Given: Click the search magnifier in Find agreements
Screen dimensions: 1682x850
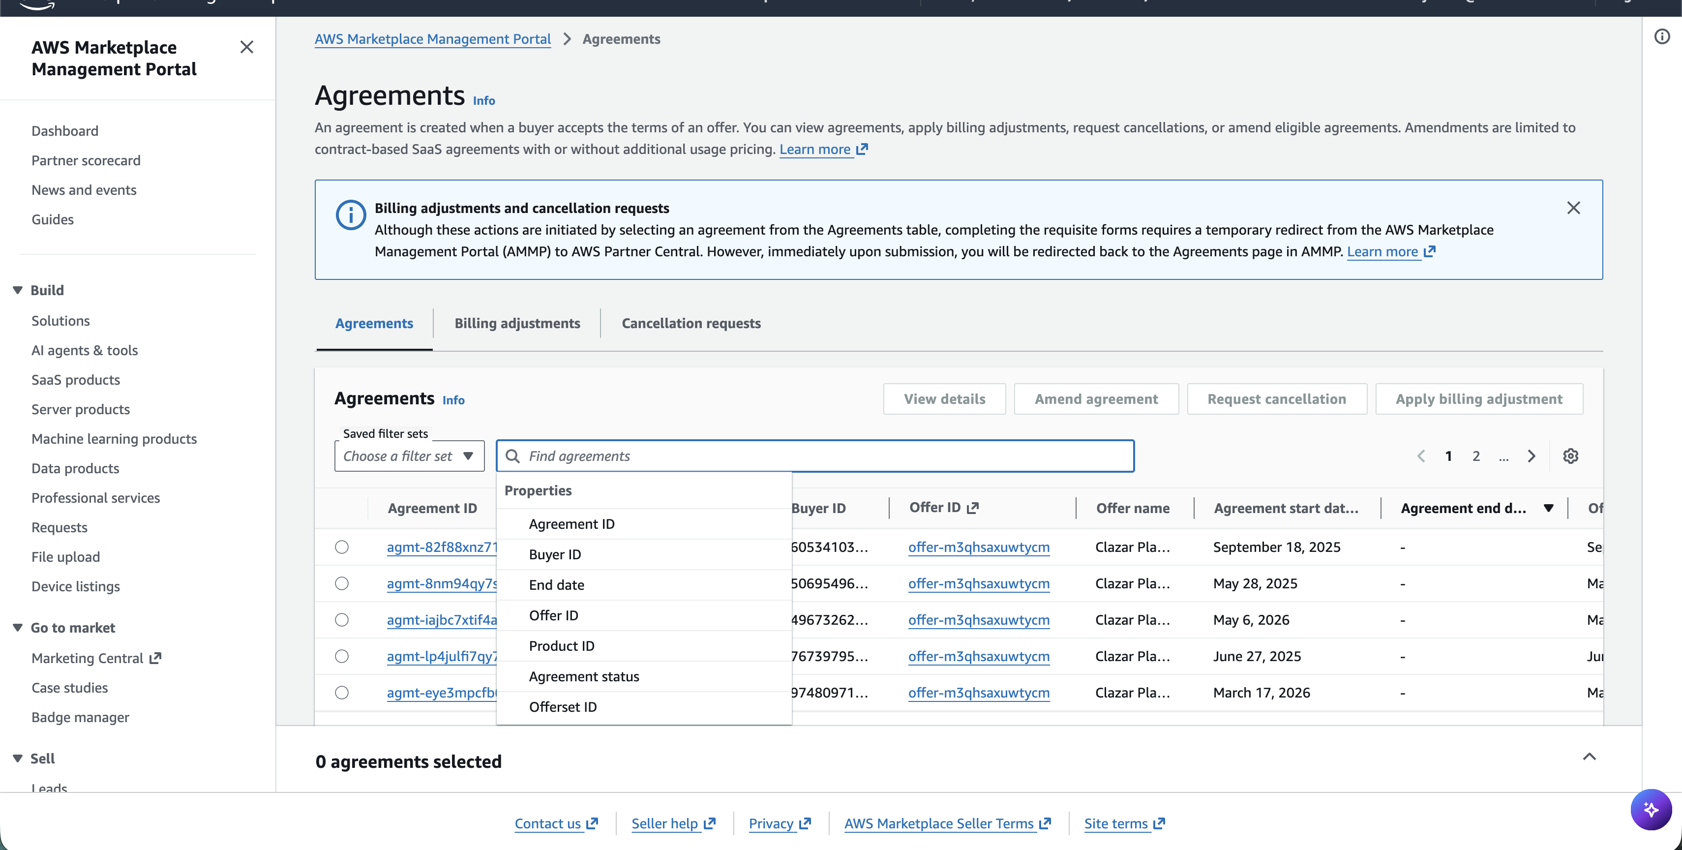Looking at the screenshot, I should [513, 456].
